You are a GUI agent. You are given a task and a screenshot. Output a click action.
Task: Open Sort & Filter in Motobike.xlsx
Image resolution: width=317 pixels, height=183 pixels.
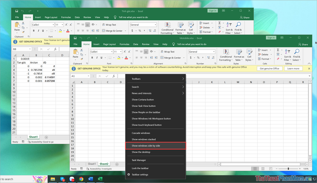(x=287, y=55)
